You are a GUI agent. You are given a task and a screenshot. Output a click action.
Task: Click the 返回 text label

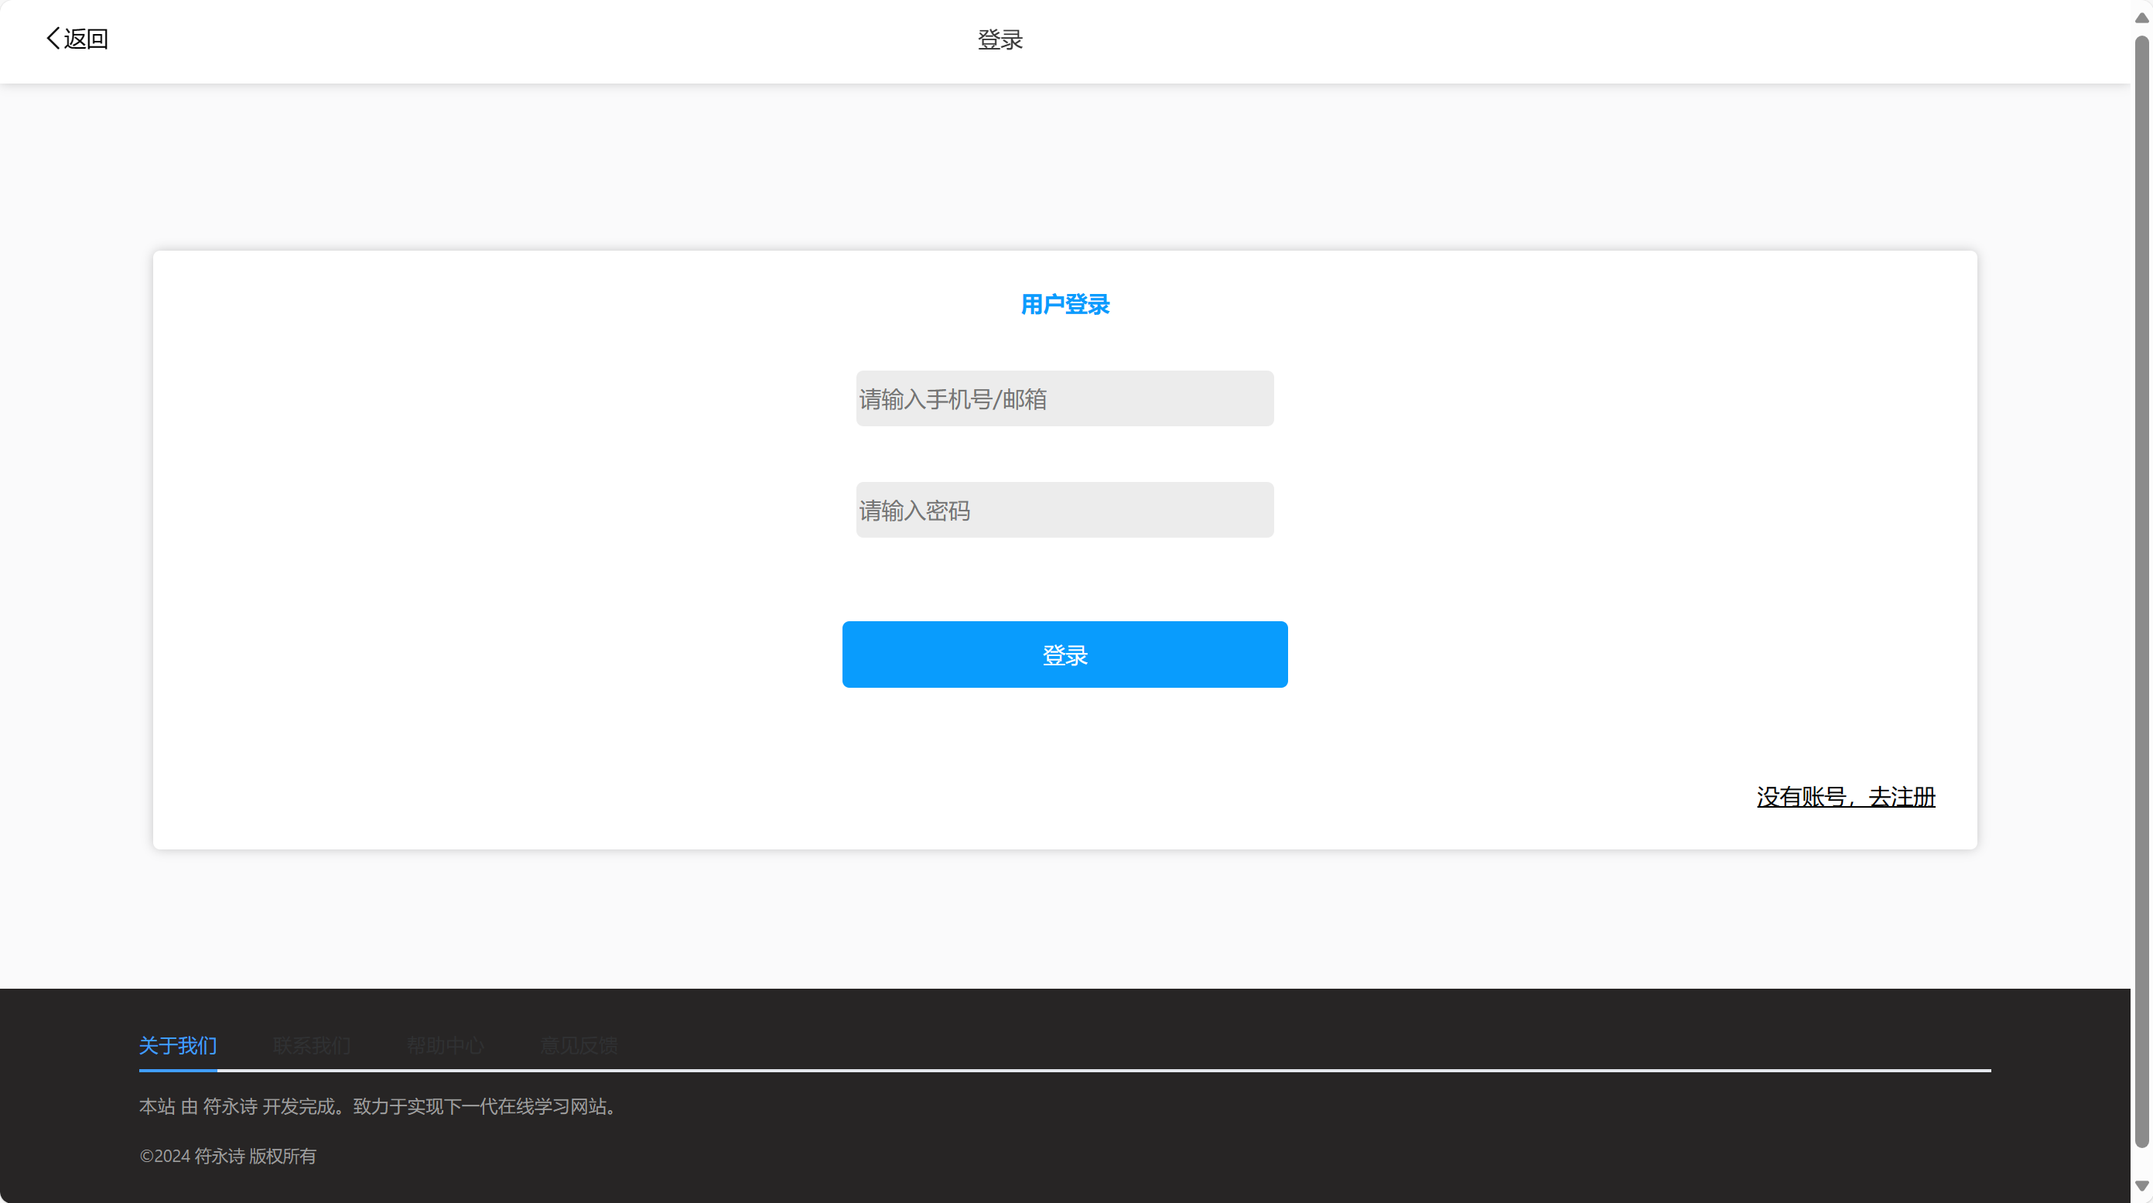click(86, 39)
